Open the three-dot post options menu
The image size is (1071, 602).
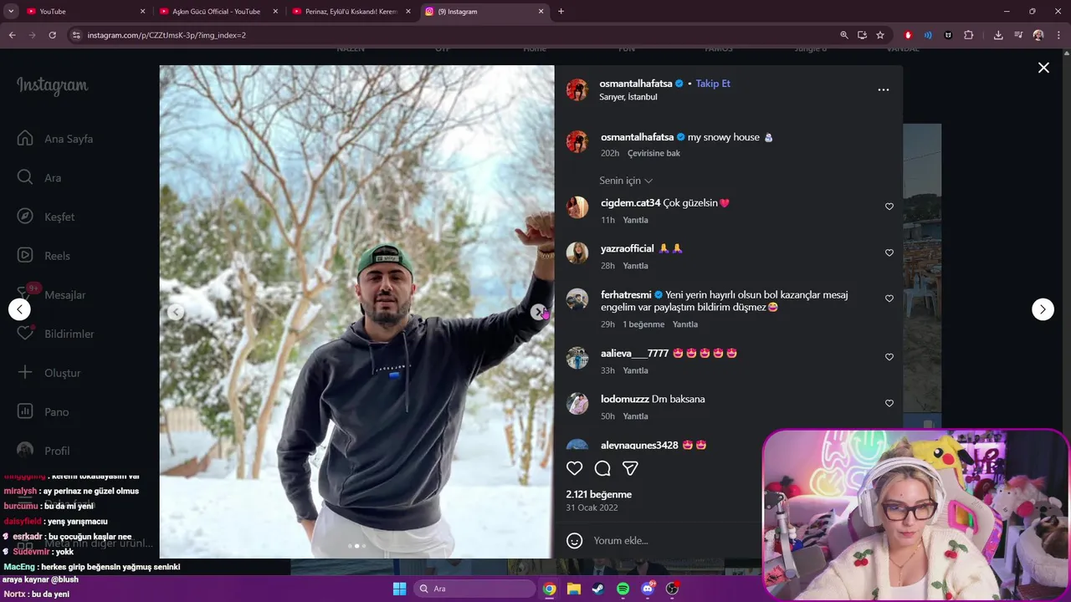(883, 89)
